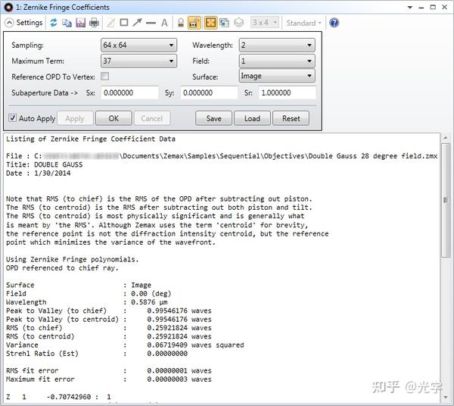Click the Wavelength 0.5876 µm value
454x406 pixels.
click(x=149, y=302)
